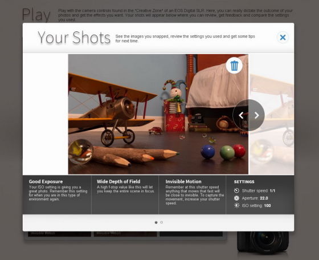Click the ISO setting sun icon
The height and width of the screenshot is (260, 319).
(236, 205)
